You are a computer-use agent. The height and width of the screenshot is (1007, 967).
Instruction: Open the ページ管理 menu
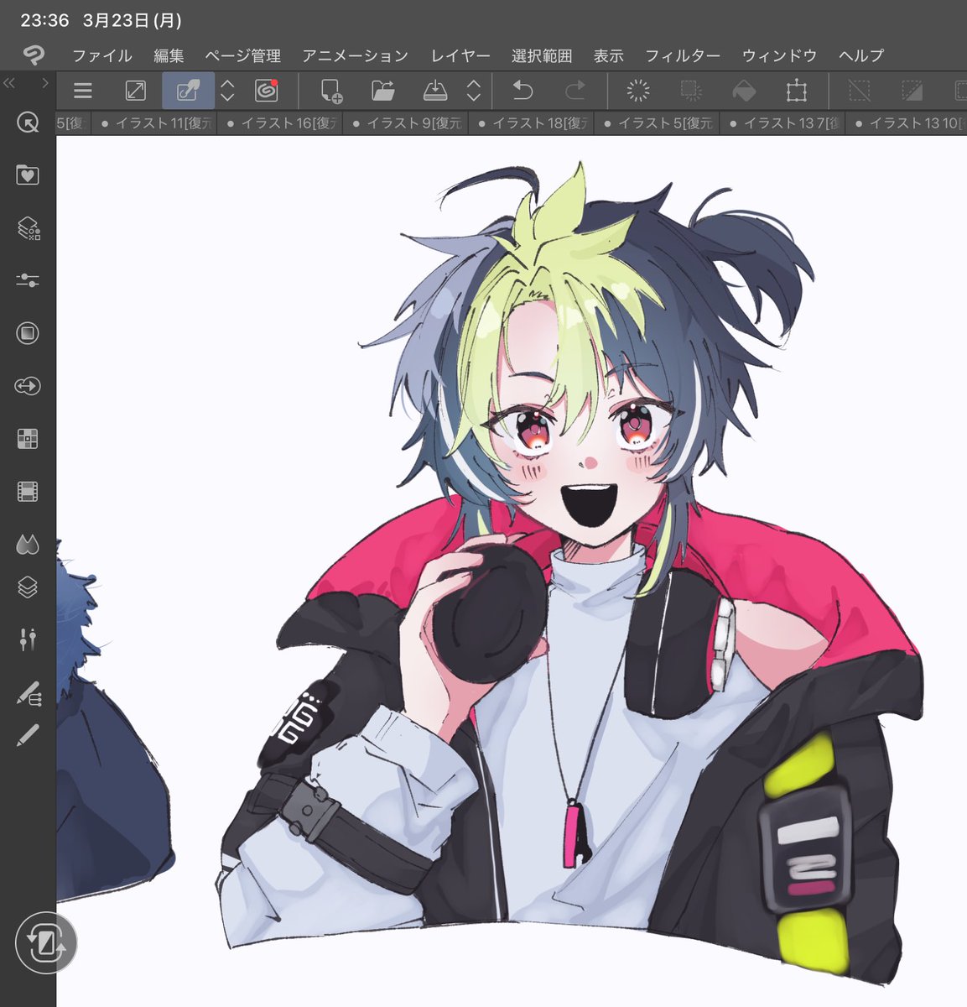[x=242, y=56]
